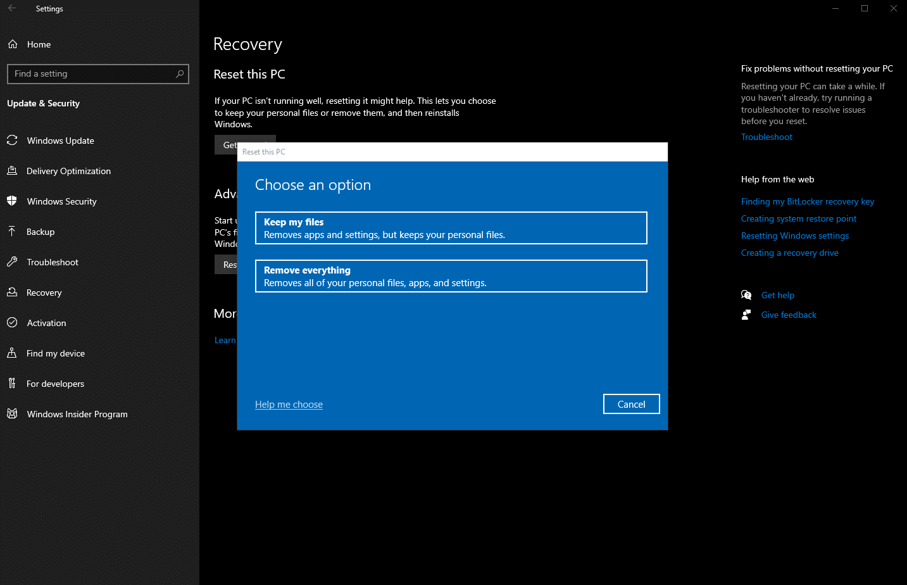The height and width of the screenshot is (585, 907).
Task: Click the Home icon in sidebar
Action: click(13, 44)
